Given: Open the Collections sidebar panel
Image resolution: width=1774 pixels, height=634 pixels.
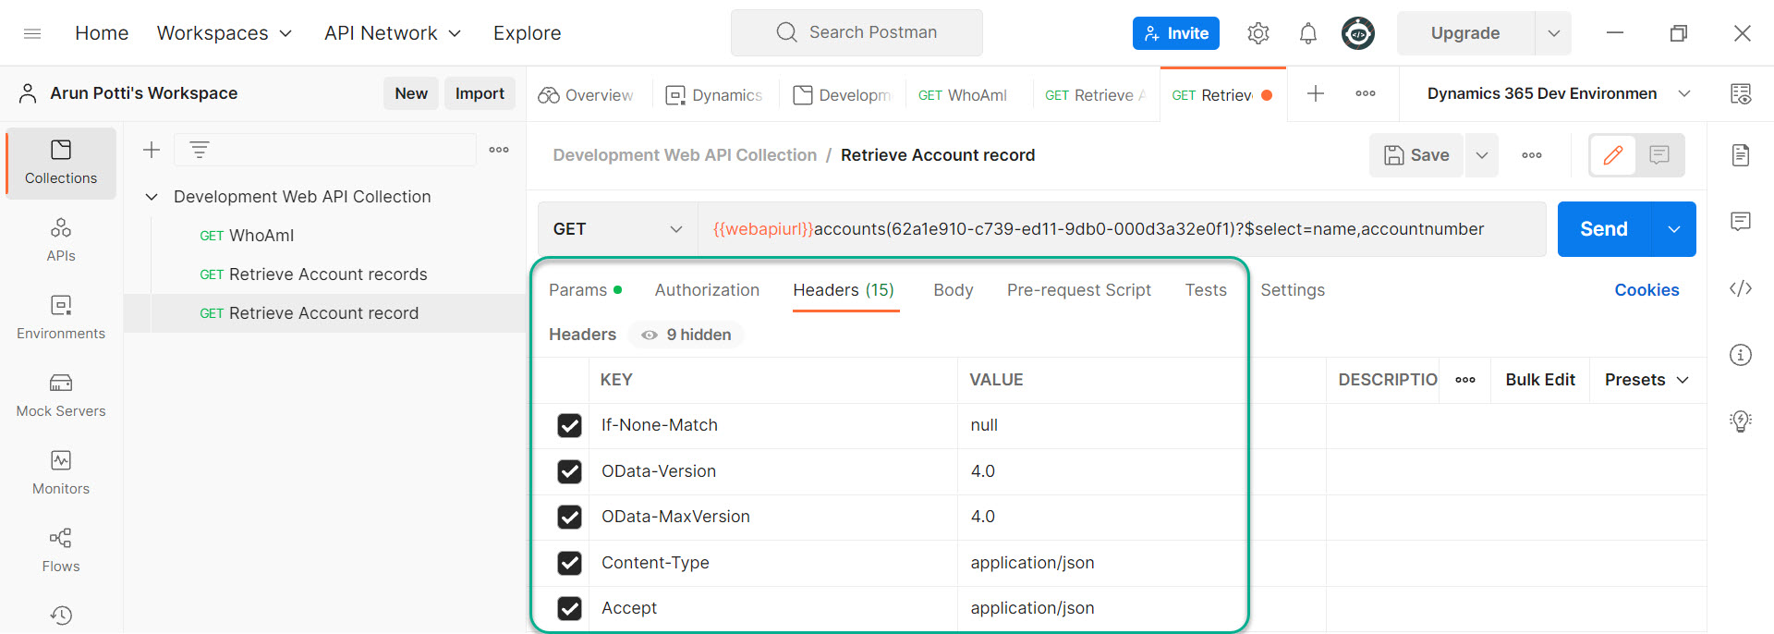Looking at the screenshot, I should coord(61,163).
